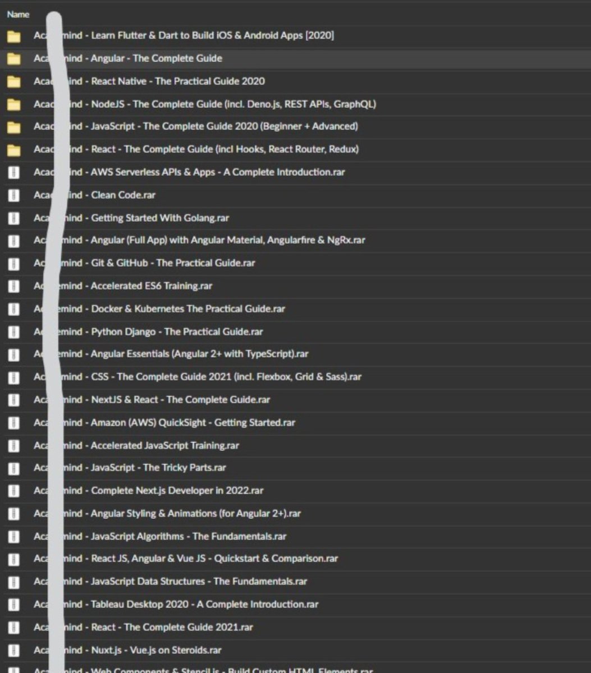Click "React - The Complete Guide (incl Hooks, React Router, Redux)"
Image resolution: width=591 pixels, height=673 pixels.
coord(225,149)
